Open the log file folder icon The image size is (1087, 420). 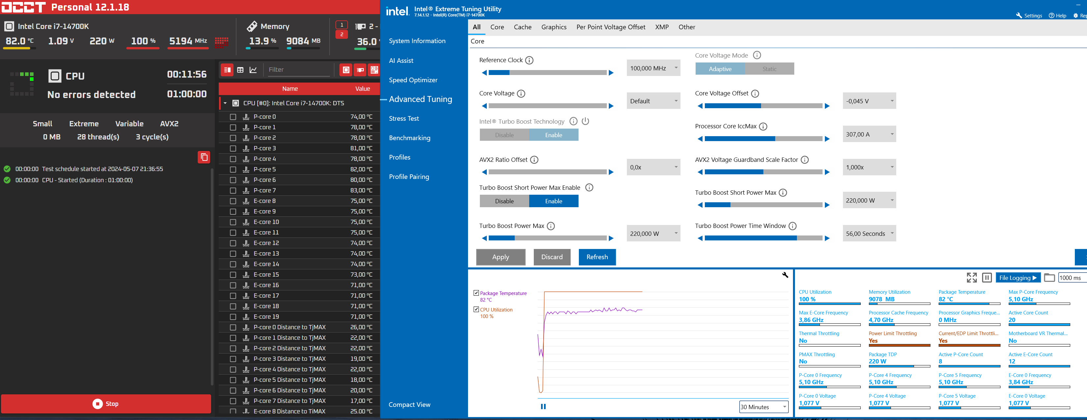pyautogui.click(x=1049, y=278)
